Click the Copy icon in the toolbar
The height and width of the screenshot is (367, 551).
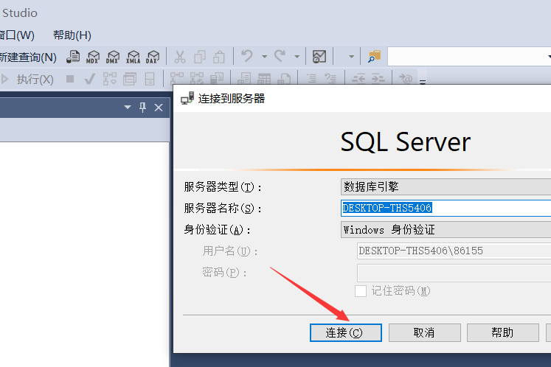click(200, 57)
